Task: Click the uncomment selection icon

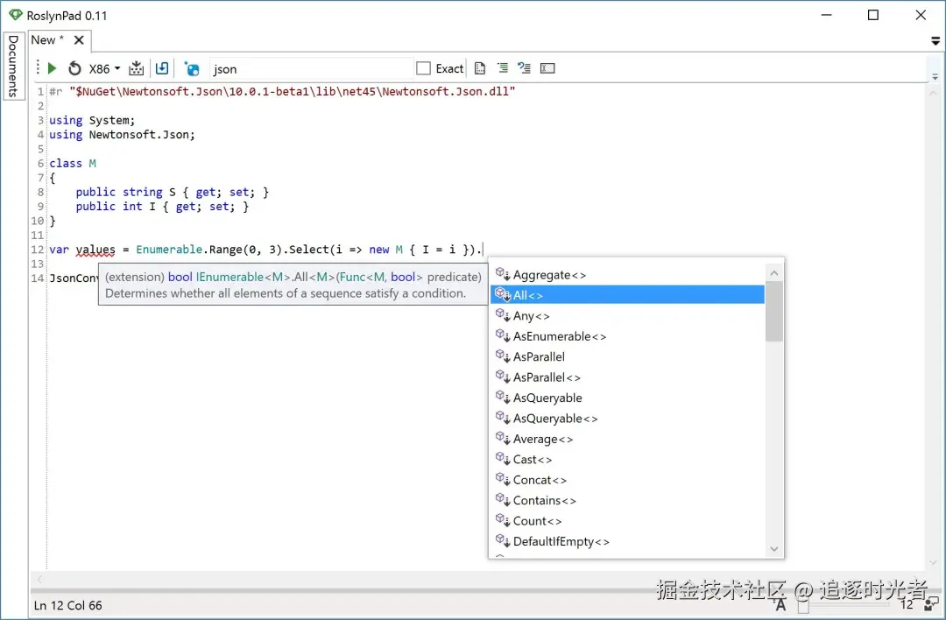Action: click(x=525, y=68)
